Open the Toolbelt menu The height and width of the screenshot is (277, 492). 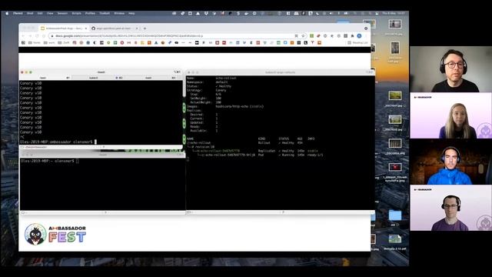point(105,14)
